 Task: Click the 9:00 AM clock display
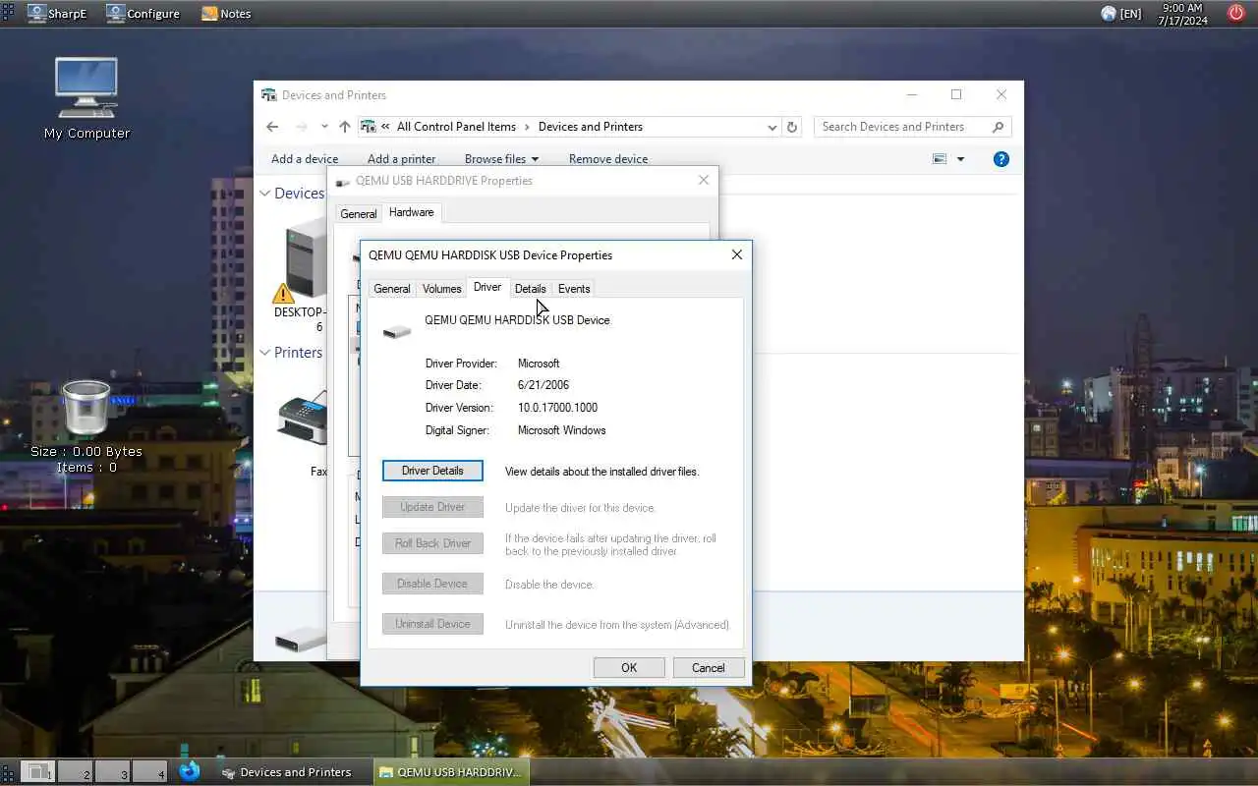[x=1182, y=8]
